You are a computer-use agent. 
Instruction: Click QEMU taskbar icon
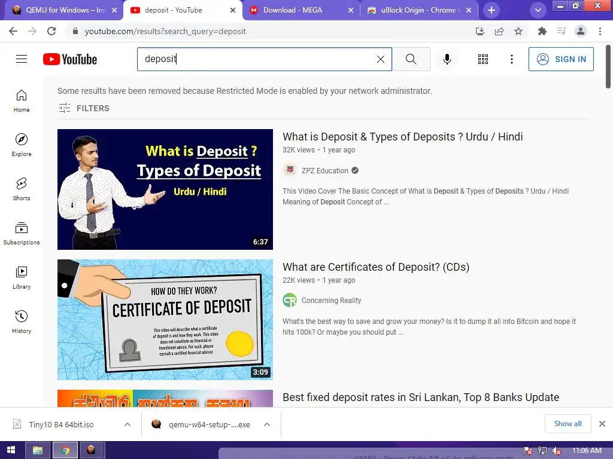coord(92,450)
